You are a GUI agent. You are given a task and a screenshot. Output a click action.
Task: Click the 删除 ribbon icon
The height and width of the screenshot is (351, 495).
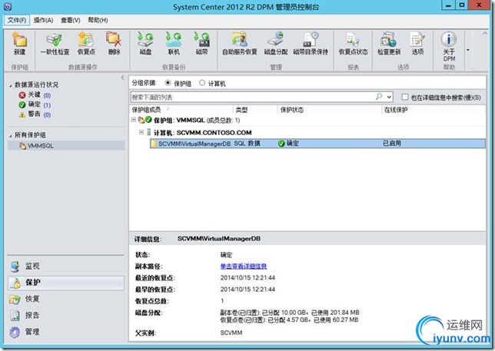(x=114, y=44)
